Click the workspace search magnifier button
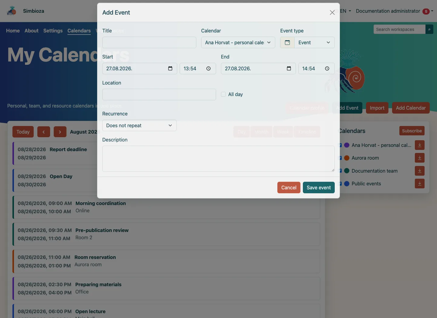This screenshot has height=318, width=437. click(x=429, y=29)
